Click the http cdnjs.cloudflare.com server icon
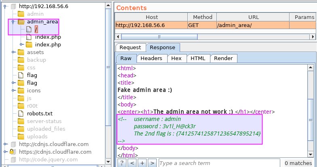The image size is (317, 167). pyautogui.click(x=13, y=144)
